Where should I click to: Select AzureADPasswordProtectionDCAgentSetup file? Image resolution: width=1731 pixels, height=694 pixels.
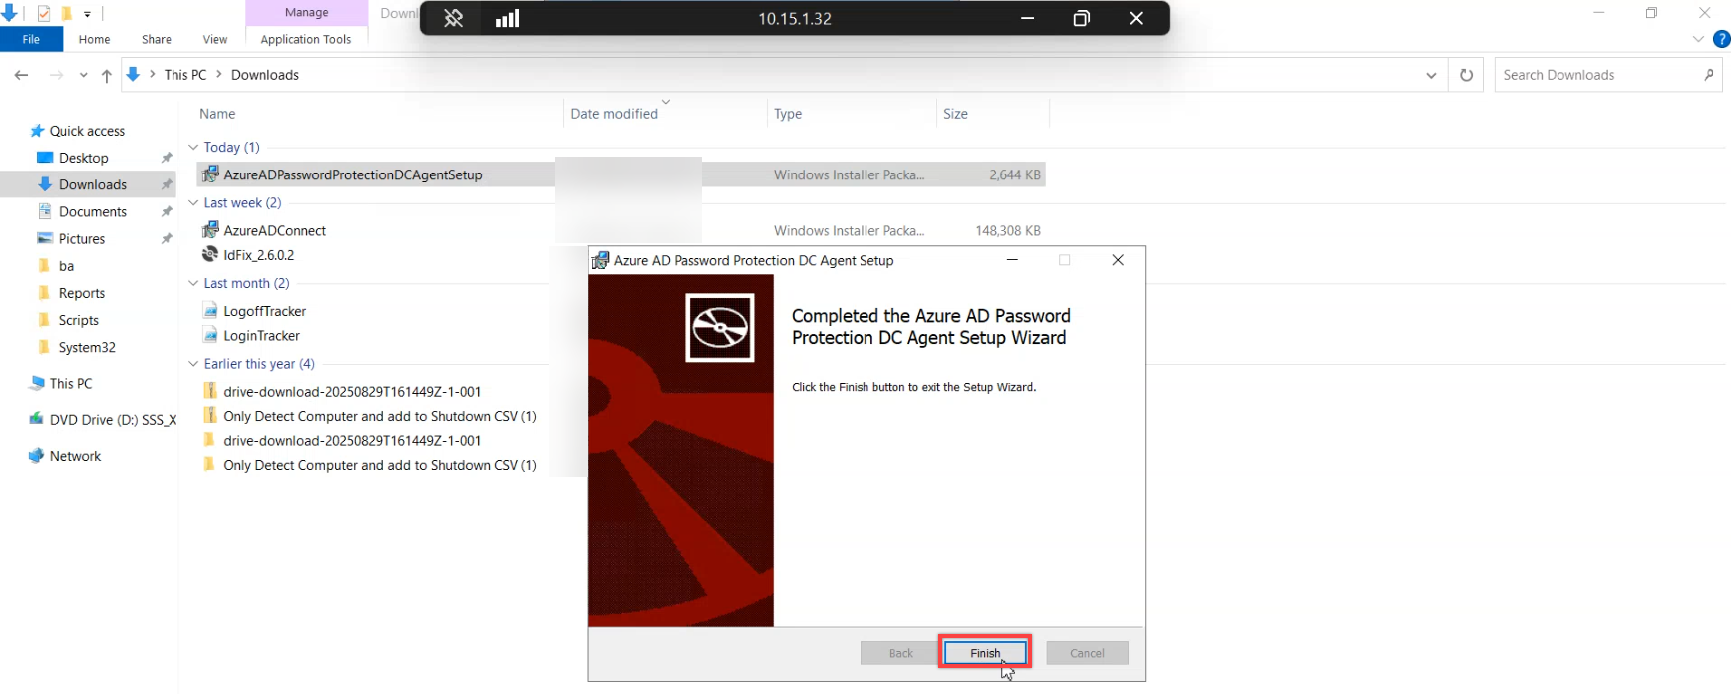pyautogui.click(x=621, y=174)
